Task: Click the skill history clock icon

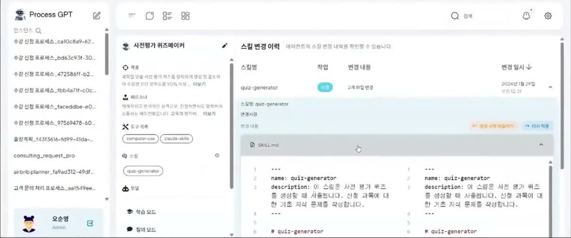Action: coord(217,155)
